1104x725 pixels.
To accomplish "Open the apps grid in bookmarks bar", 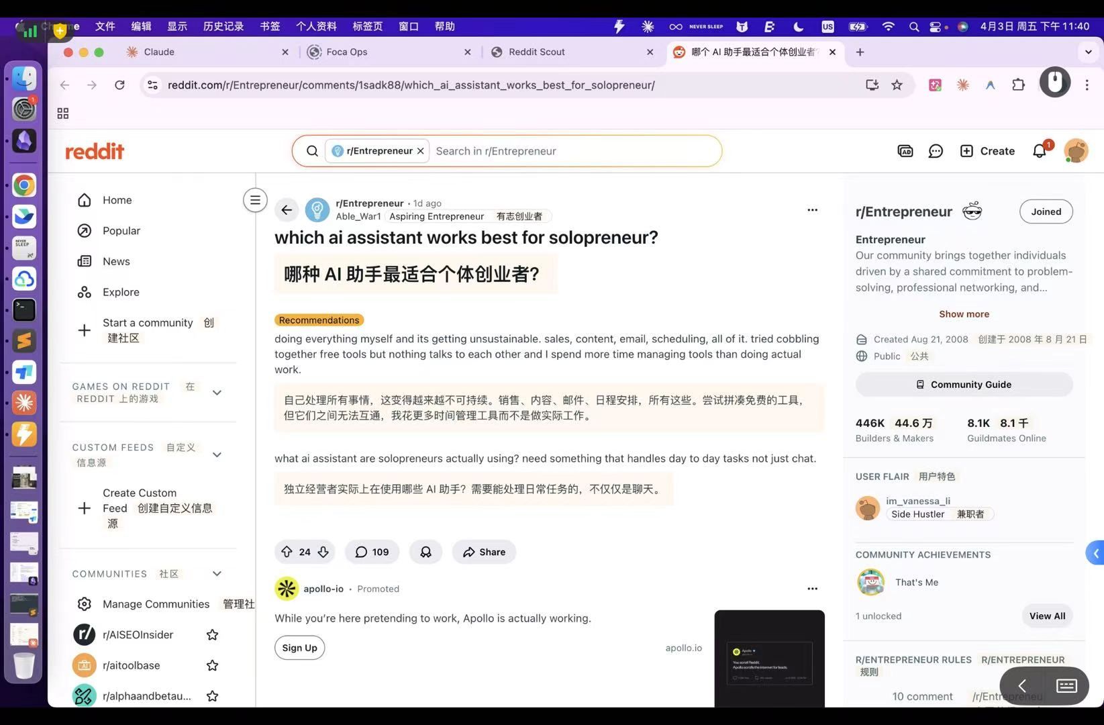I will [63, 113].
